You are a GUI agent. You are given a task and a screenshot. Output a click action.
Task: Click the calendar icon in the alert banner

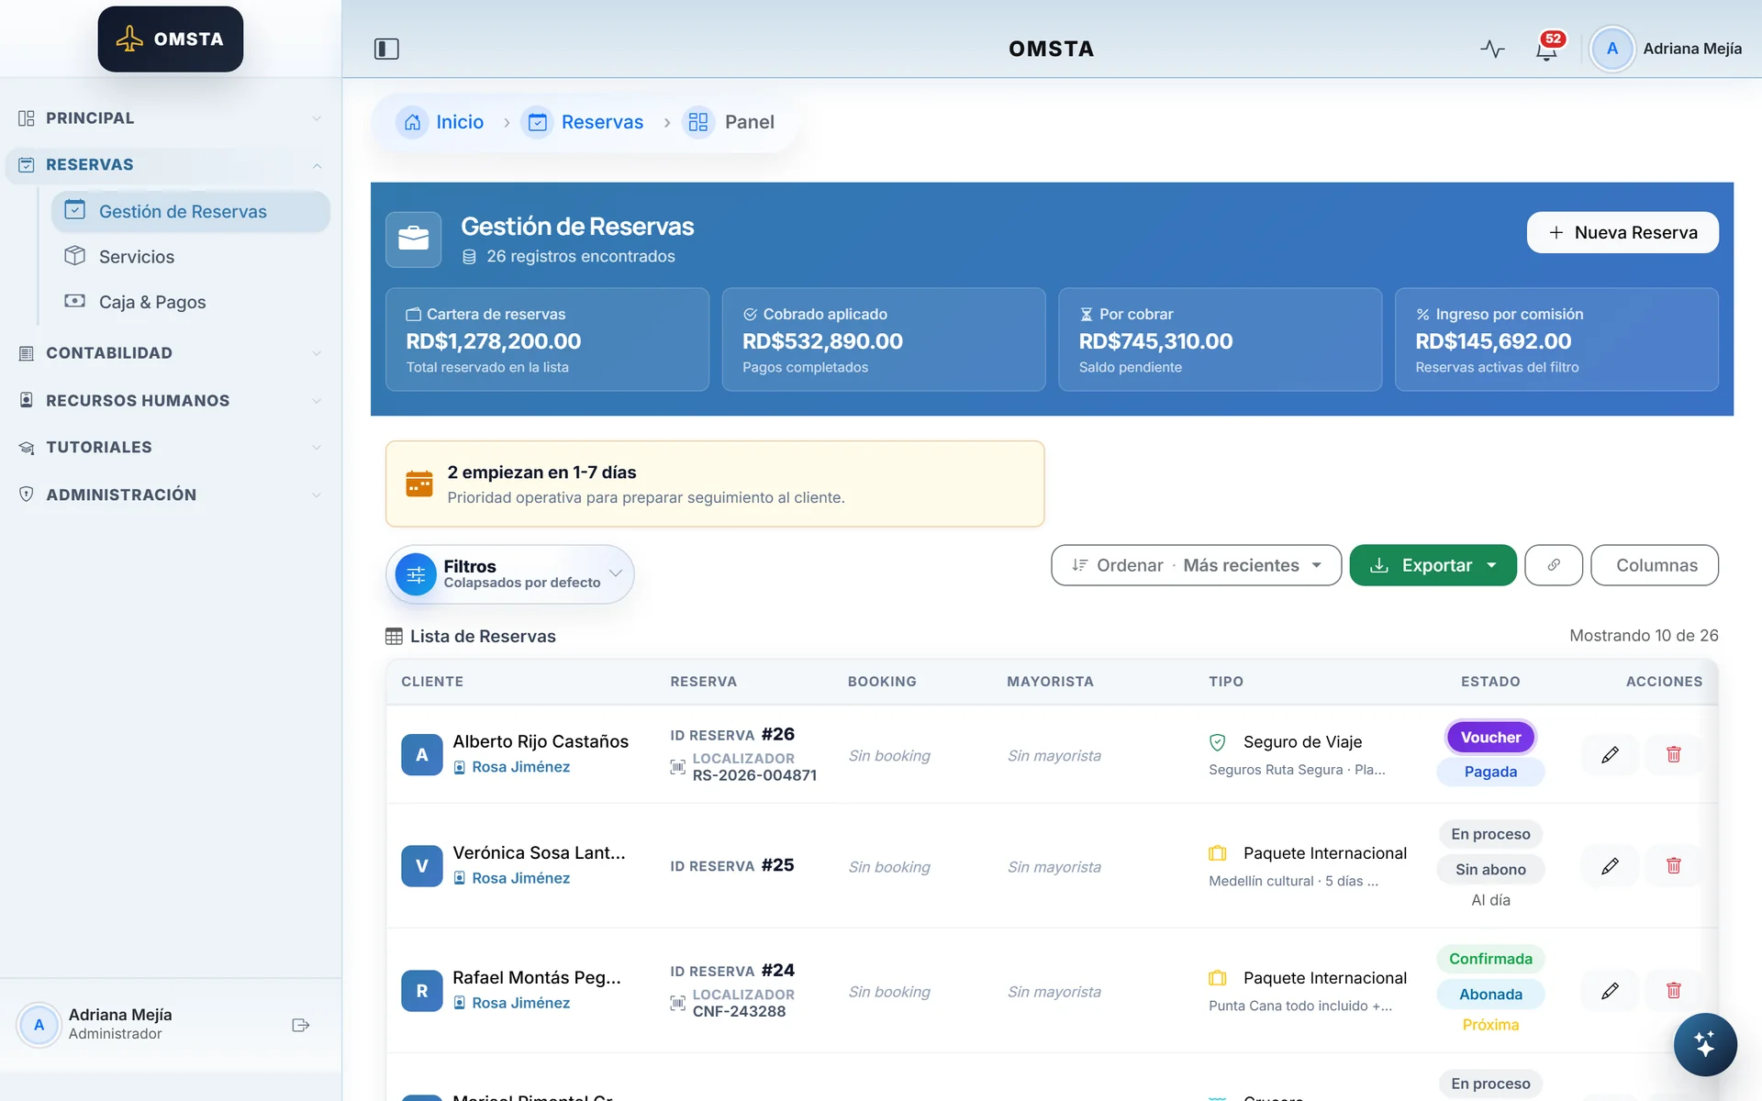coord(419,484)
